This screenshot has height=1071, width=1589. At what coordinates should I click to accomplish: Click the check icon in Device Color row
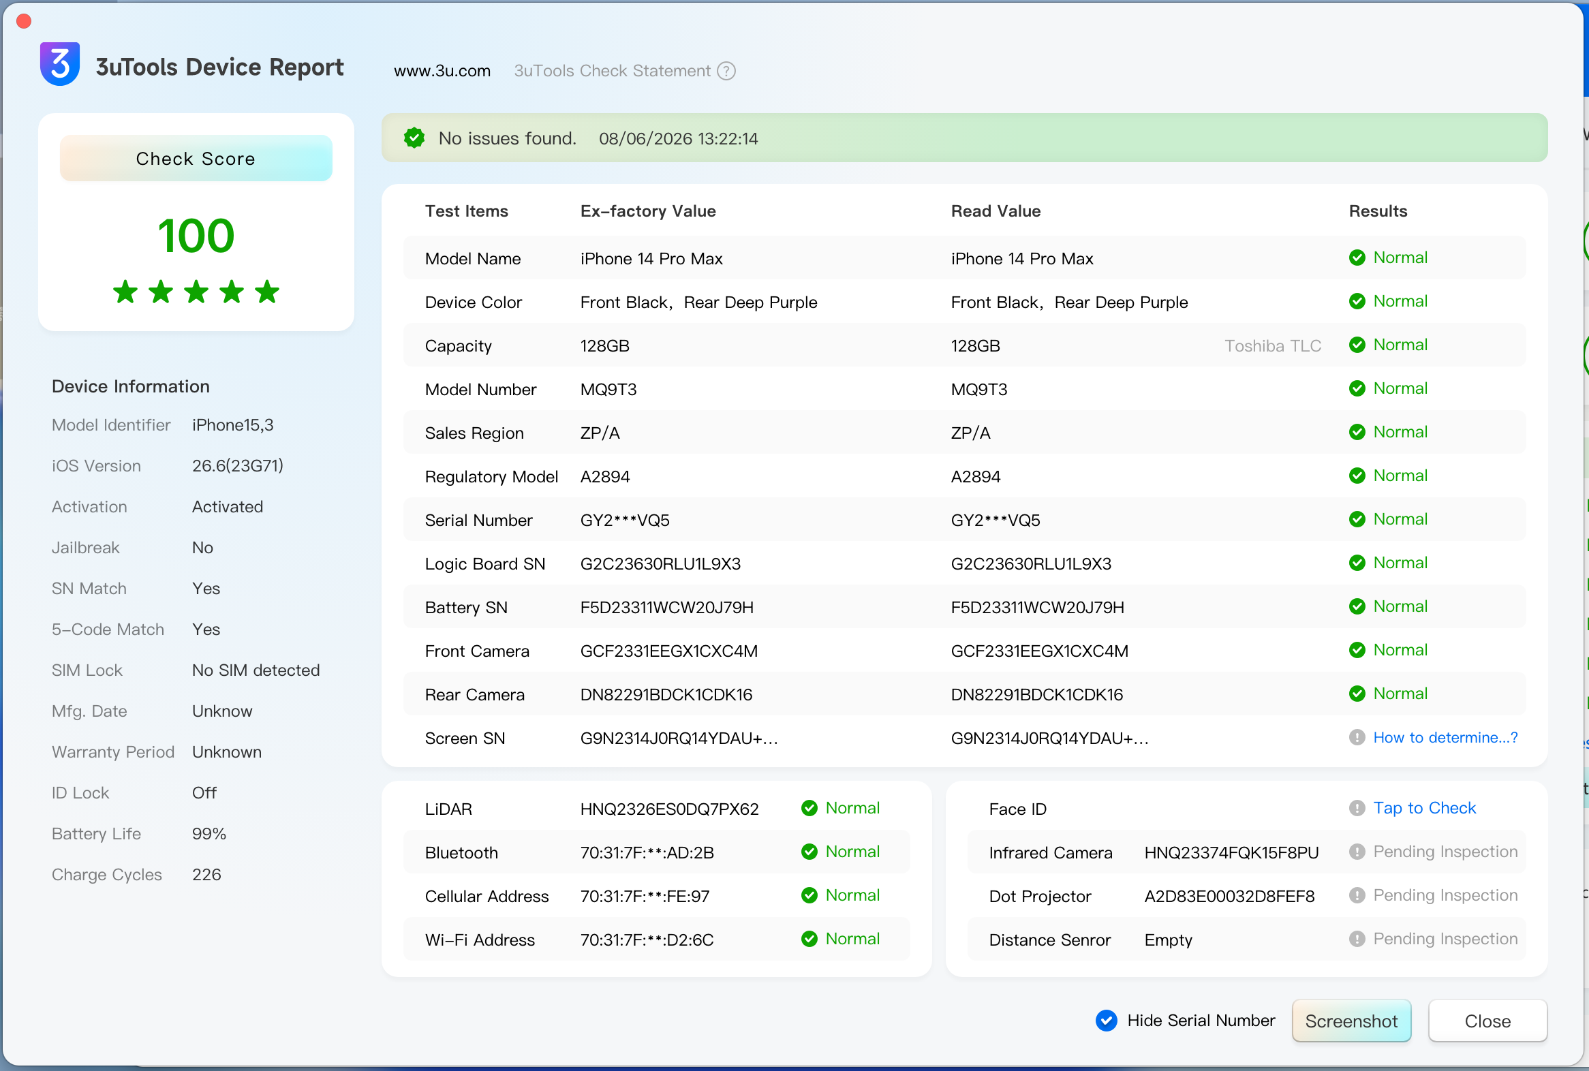[x=1357, y=301]
